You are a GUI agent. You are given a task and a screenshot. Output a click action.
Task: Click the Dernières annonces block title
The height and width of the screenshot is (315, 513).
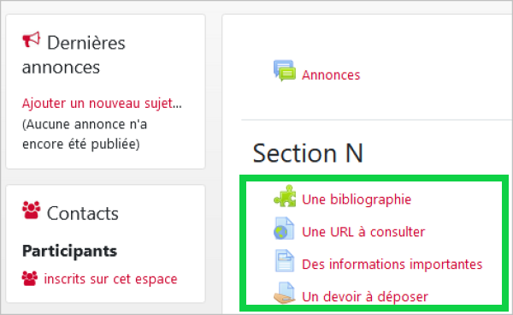pyautogui.click(x=74, y=55)
